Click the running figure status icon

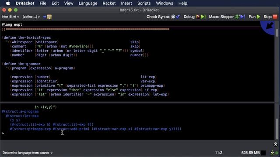(x=272, y=153)
